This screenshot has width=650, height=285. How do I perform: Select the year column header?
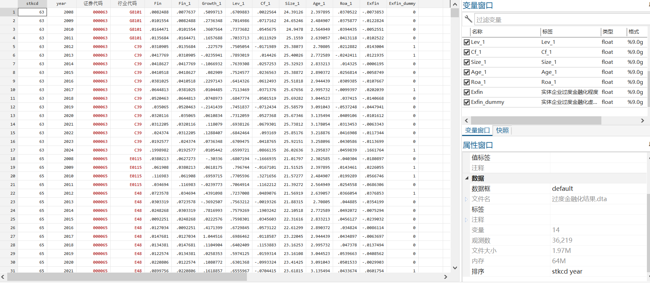(61, 3)
